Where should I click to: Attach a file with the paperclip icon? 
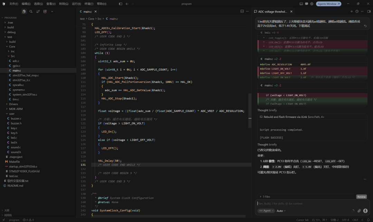pyautogui.click(x=359, y=211)
